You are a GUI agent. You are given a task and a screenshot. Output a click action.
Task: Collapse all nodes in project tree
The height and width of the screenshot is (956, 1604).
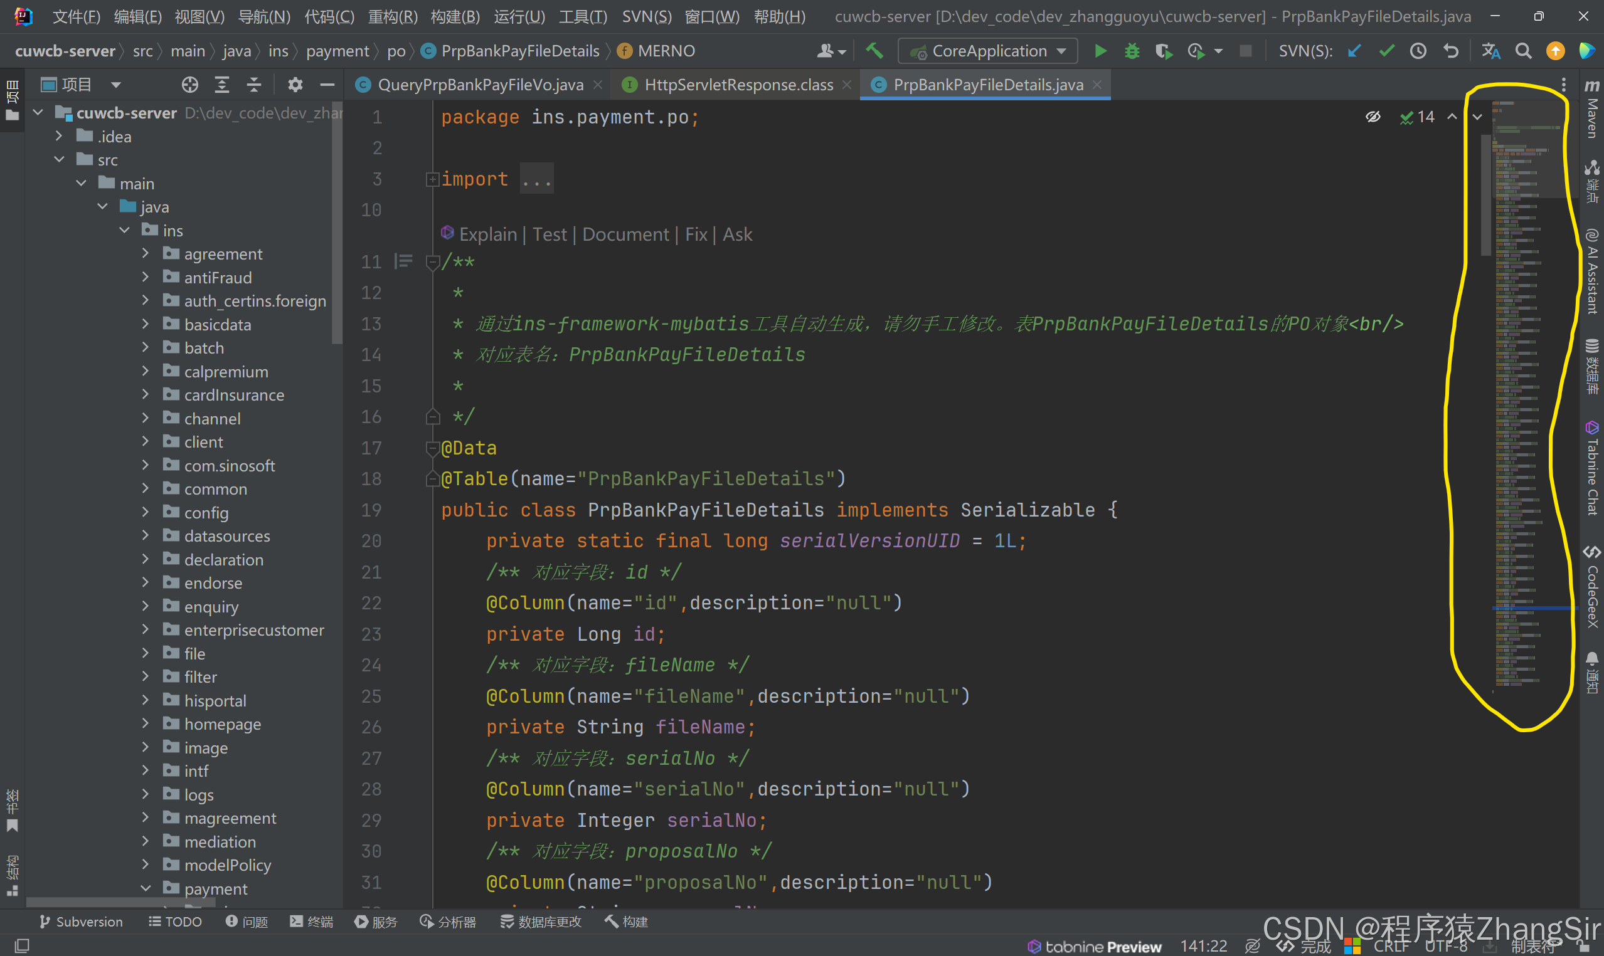point(254,85)
